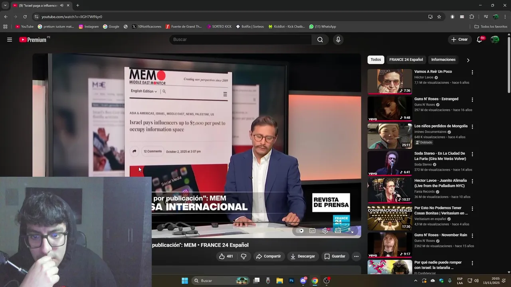Toggle subtitles in the video player
This screenshot has width=511, height=287.
[313, 230]
